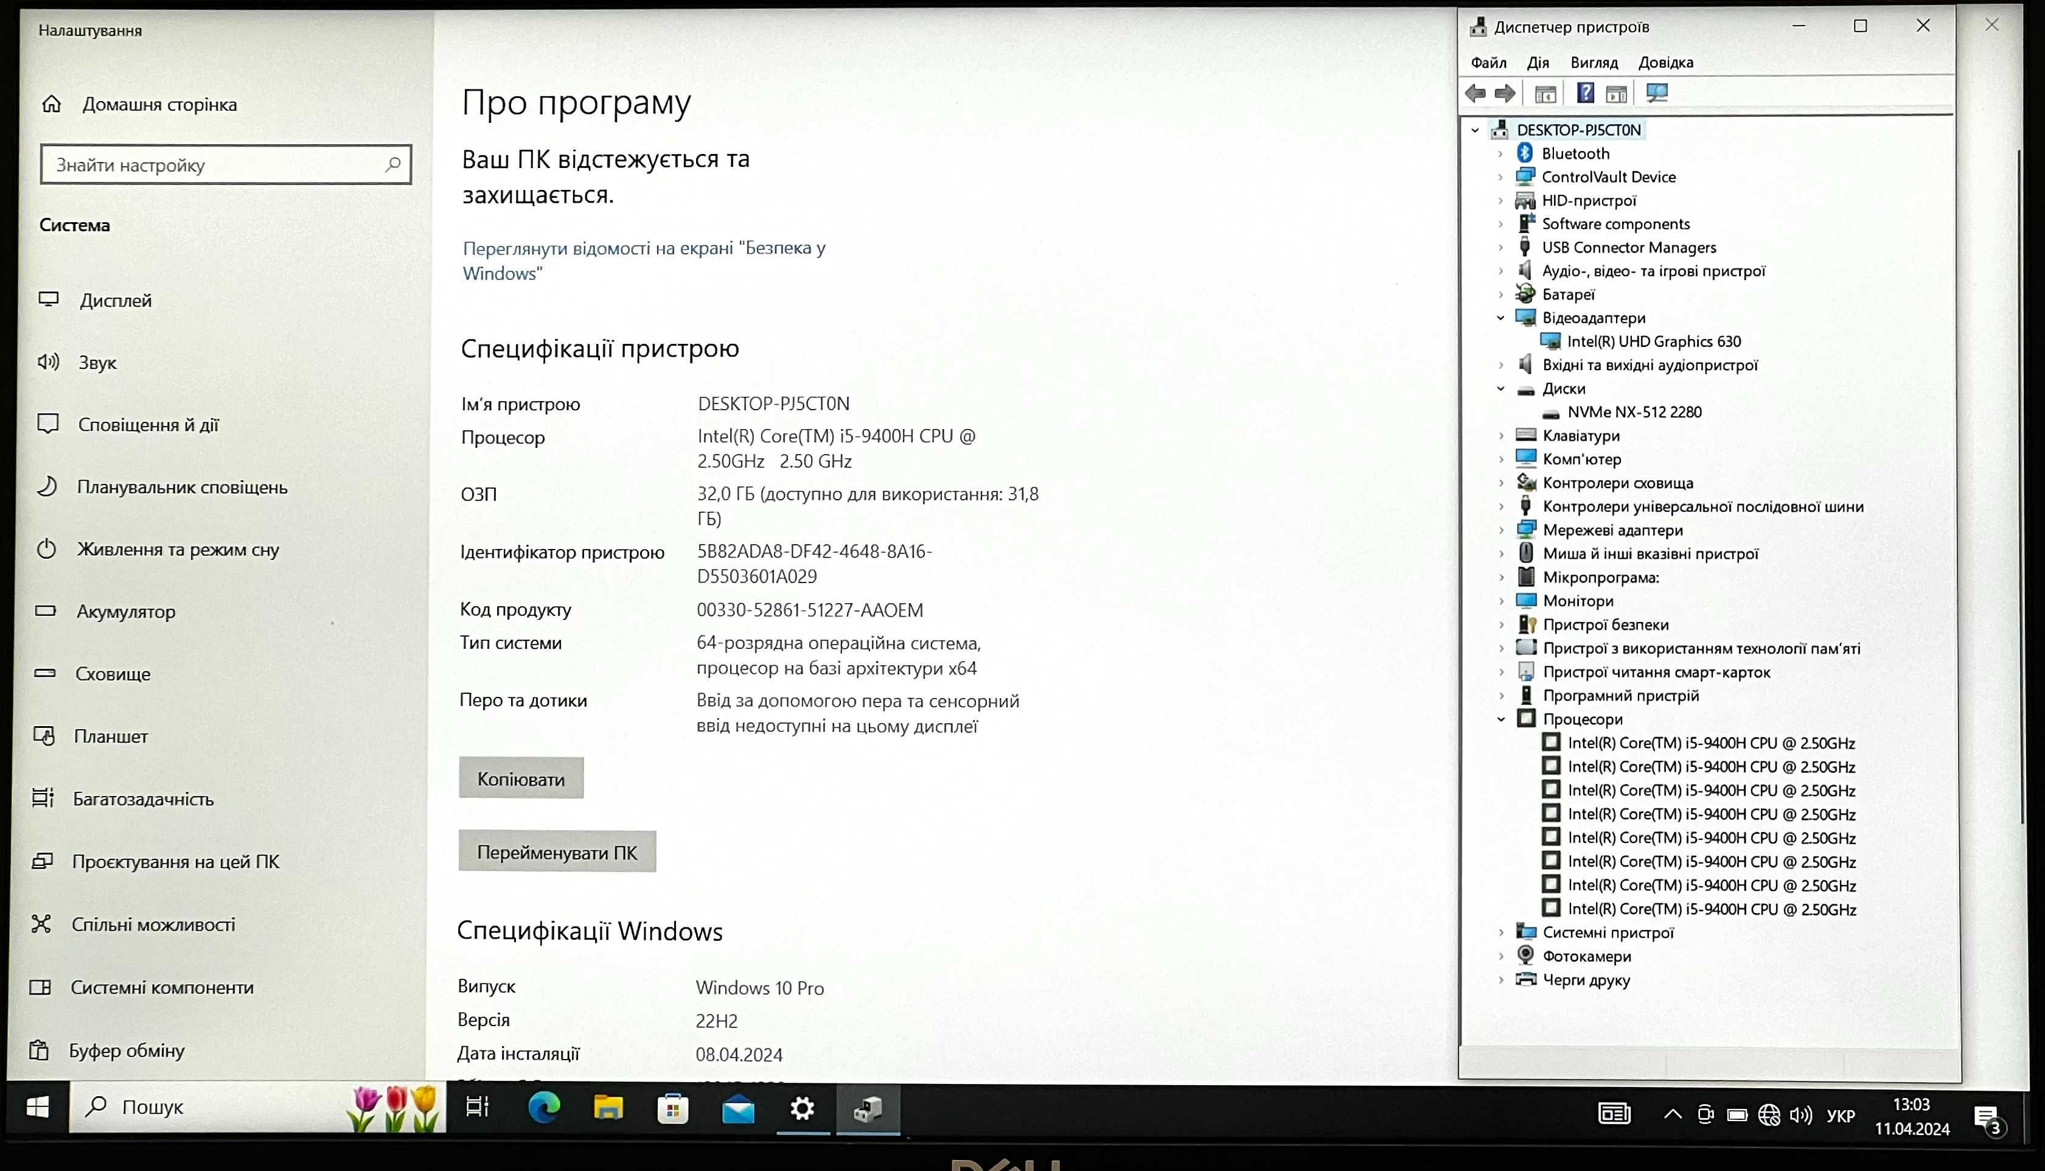Open the Bluetooth device category icon
Viewport: 2045px width, 1171px height.
[1525, 153]
